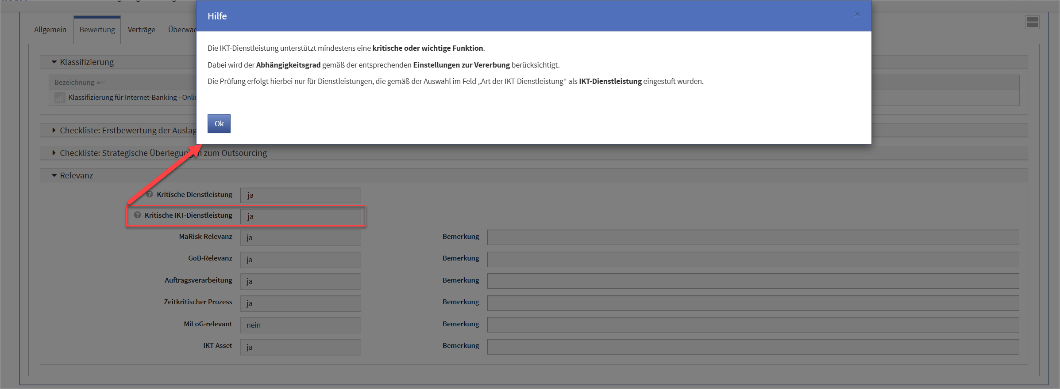Click the 'GoB-Relevanz' label

coord(210,258)
